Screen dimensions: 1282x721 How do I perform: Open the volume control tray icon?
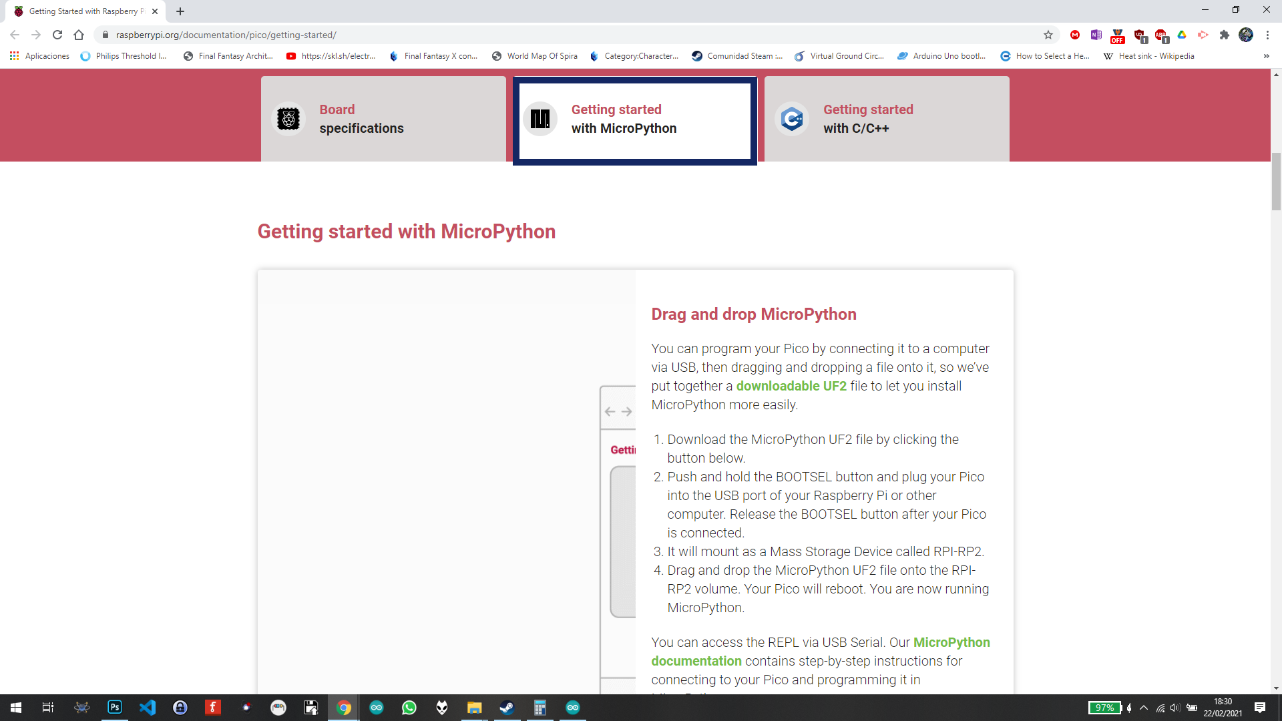1175,708
